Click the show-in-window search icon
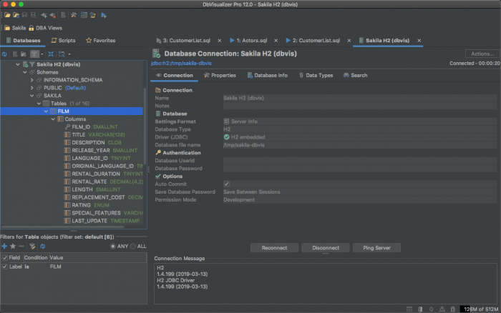This screenshot has width=501, height=313. pos(62,54)
